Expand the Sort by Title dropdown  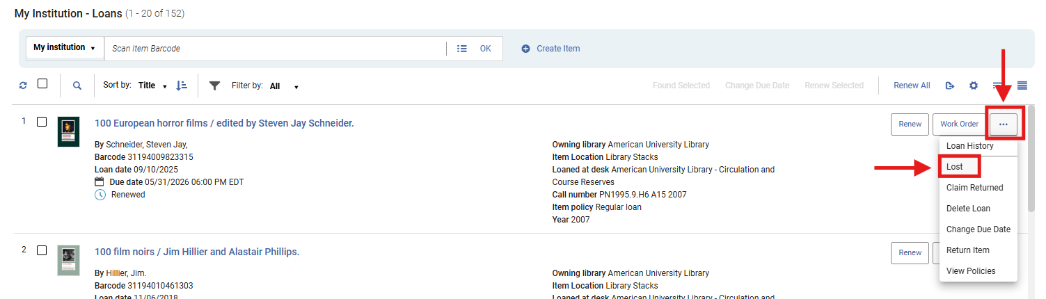click(x=152, y=86)
